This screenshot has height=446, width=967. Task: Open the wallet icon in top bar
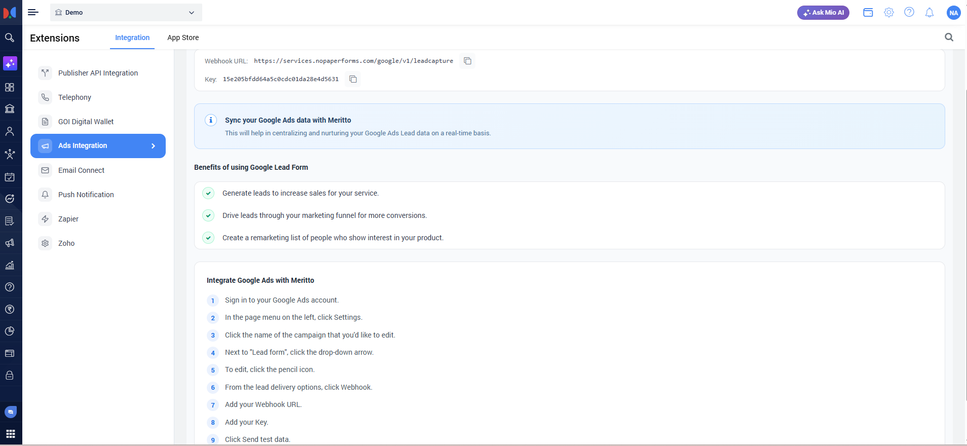tap(868, 13)
